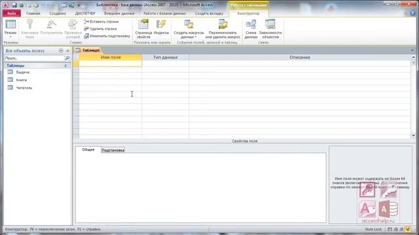This screenshot has width=419, height=235.
Task: Collapse navigation pane with double chevron
Action: (67, 51)
